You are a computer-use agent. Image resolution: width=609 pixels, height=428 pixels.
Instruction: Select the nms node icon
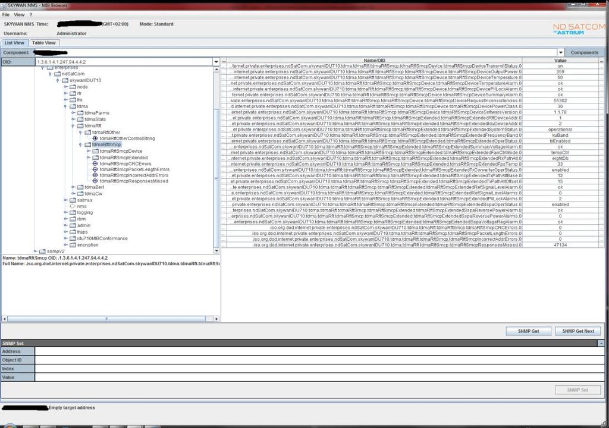pyautogui.click(x=72, y=206)
